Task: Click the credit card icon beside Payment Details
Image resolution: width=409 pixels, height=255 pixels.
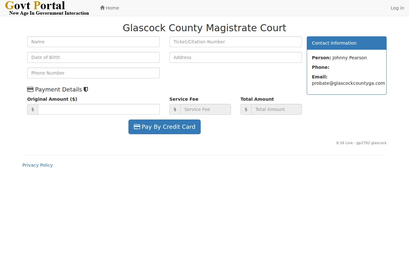Action: (30, 90)
